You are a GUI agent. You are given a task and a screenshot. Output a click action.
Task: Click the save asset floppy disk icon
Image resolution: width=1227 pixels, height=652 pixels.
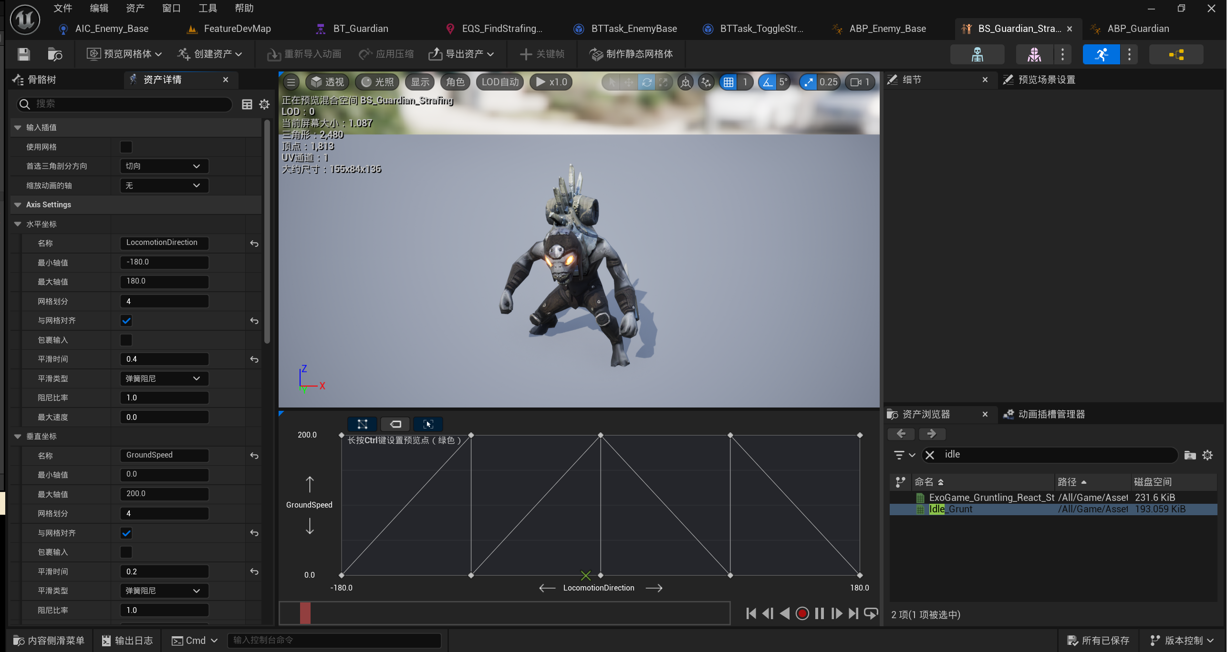[x=23, y=54]
